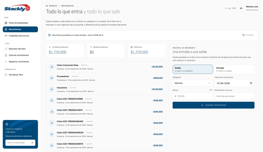The height and width of the screenshot is (152, 263).
Task: Click Actualizar button in status bar
Action: tap(248, 35)
